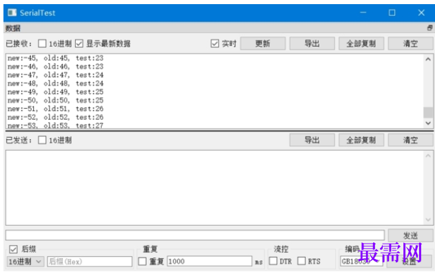Uncheck 显示最新数据 checkbox
435x274 pixels.
pos(79,43)
